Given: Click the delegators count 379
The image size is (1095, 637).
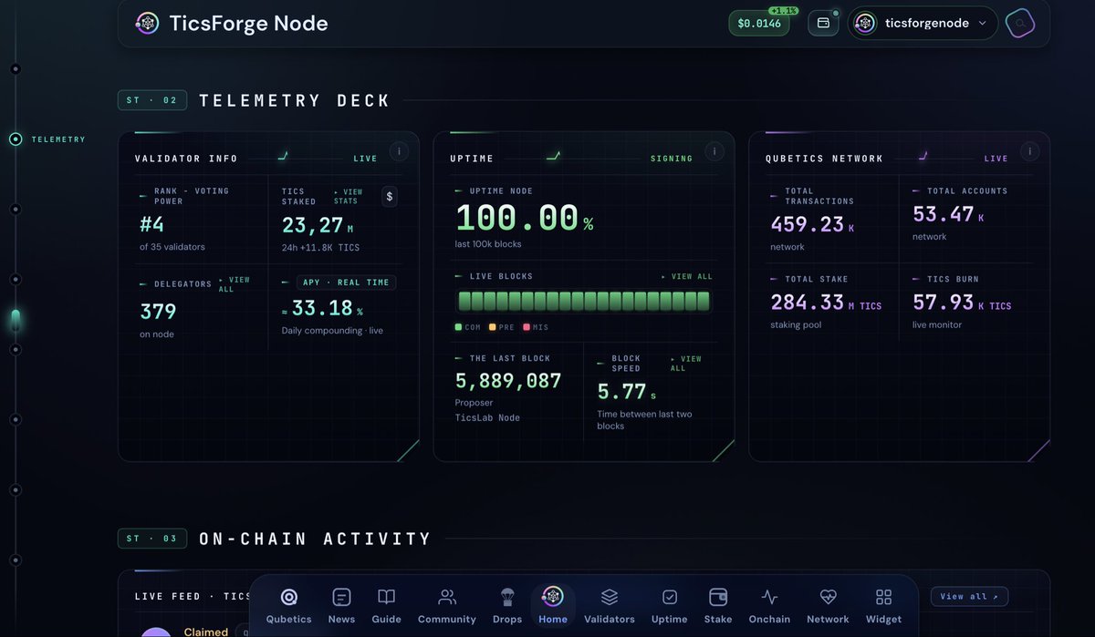Looking at the screenshot, I should coord(158,312).
